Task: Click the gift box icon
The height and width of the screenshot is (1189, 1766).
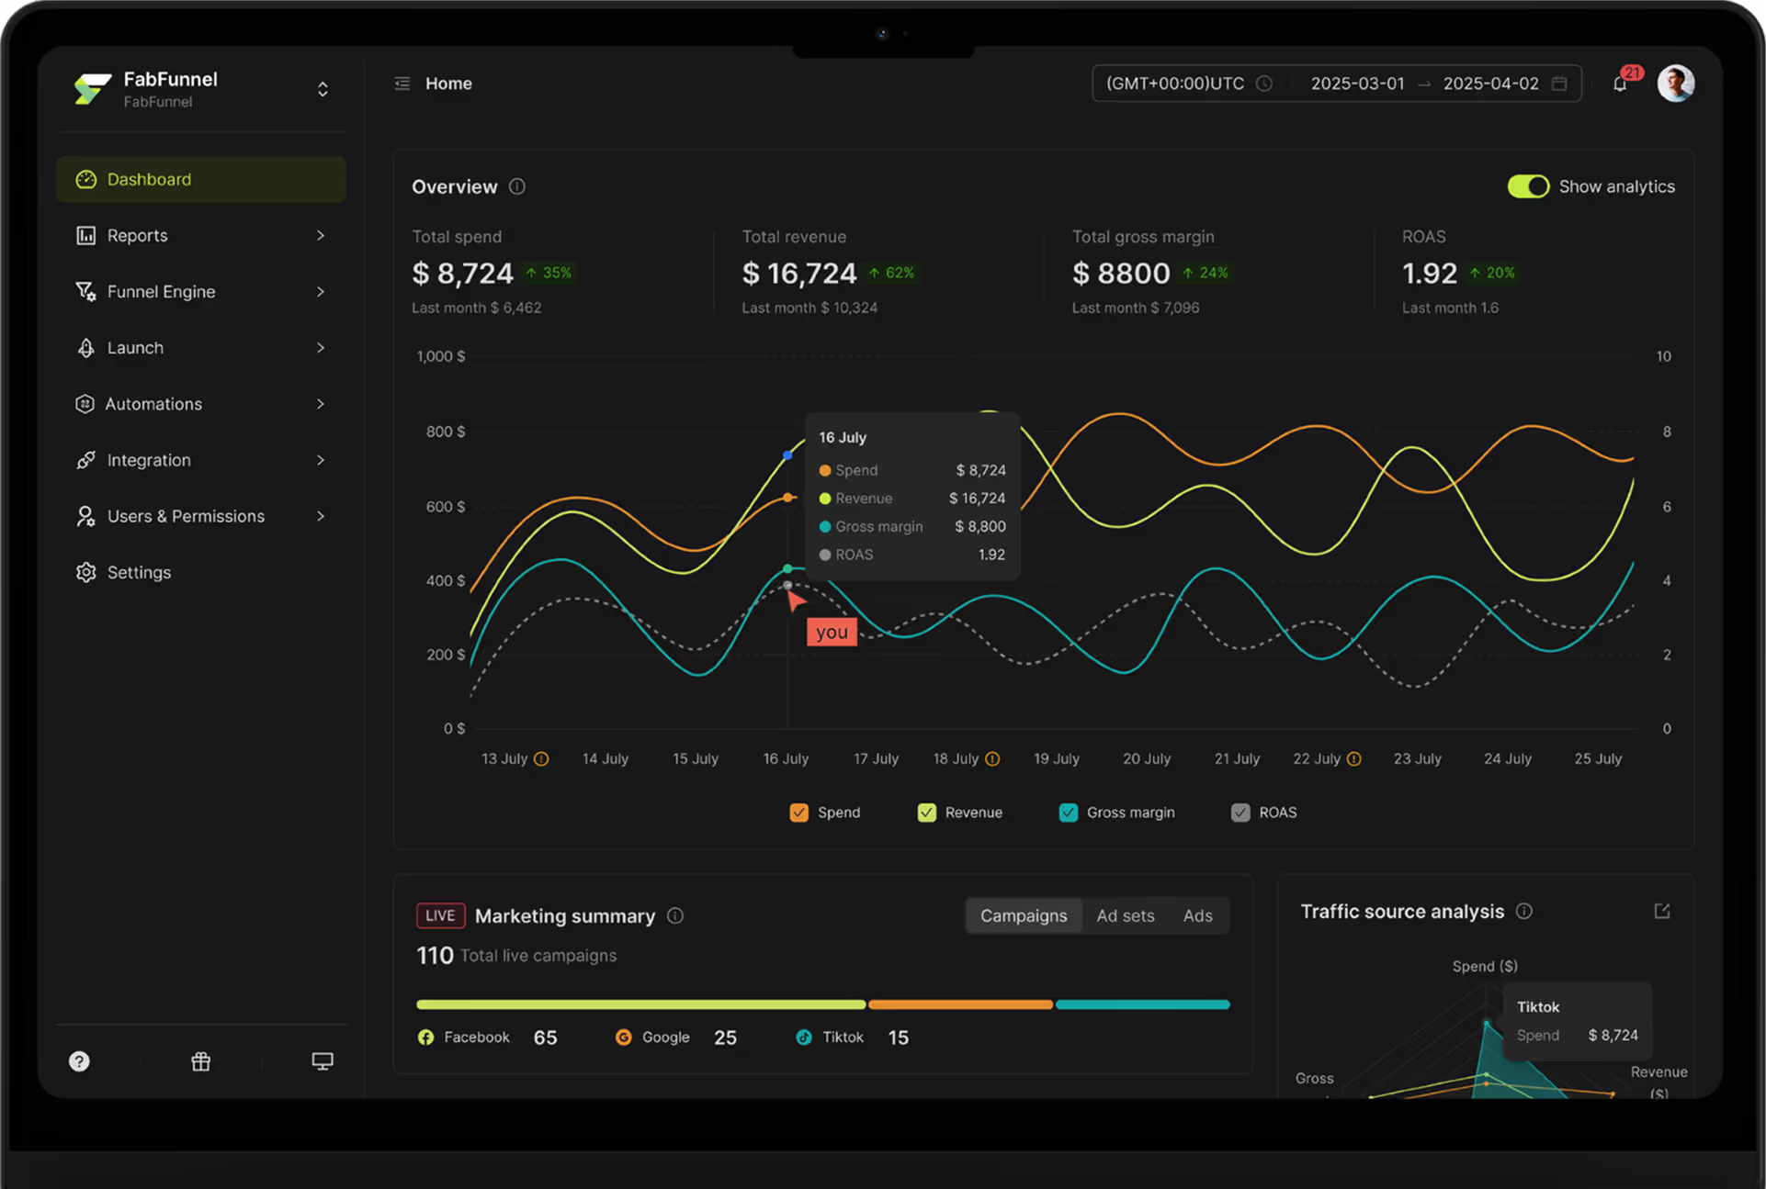Action: point(200,1061)
